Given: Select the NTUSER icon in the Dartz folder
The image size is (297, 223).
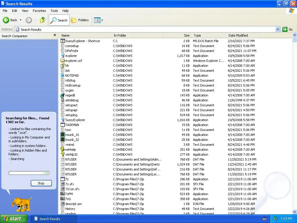Looking at the screenshot, I should click(x=63, y=164).
